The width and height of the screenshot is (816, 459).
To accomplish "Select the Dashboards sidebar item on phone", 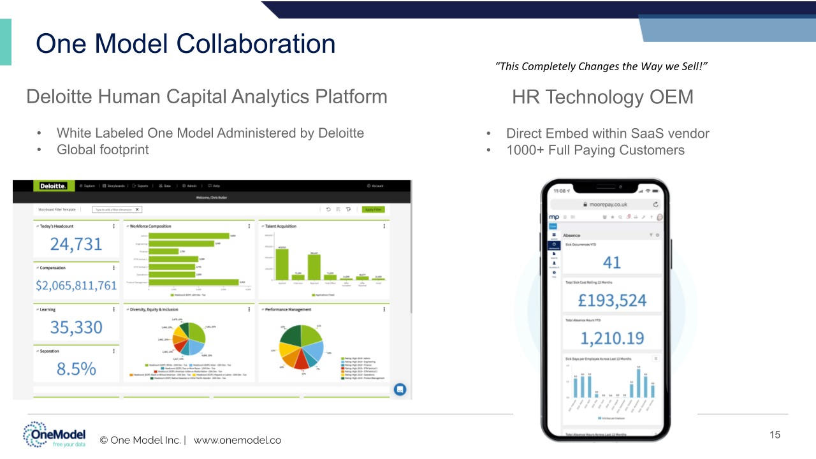I will coord(553,245).
